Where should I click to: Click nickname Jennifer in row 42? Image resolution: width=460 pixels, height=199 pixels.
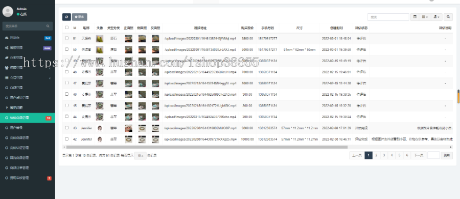point(86,139)
